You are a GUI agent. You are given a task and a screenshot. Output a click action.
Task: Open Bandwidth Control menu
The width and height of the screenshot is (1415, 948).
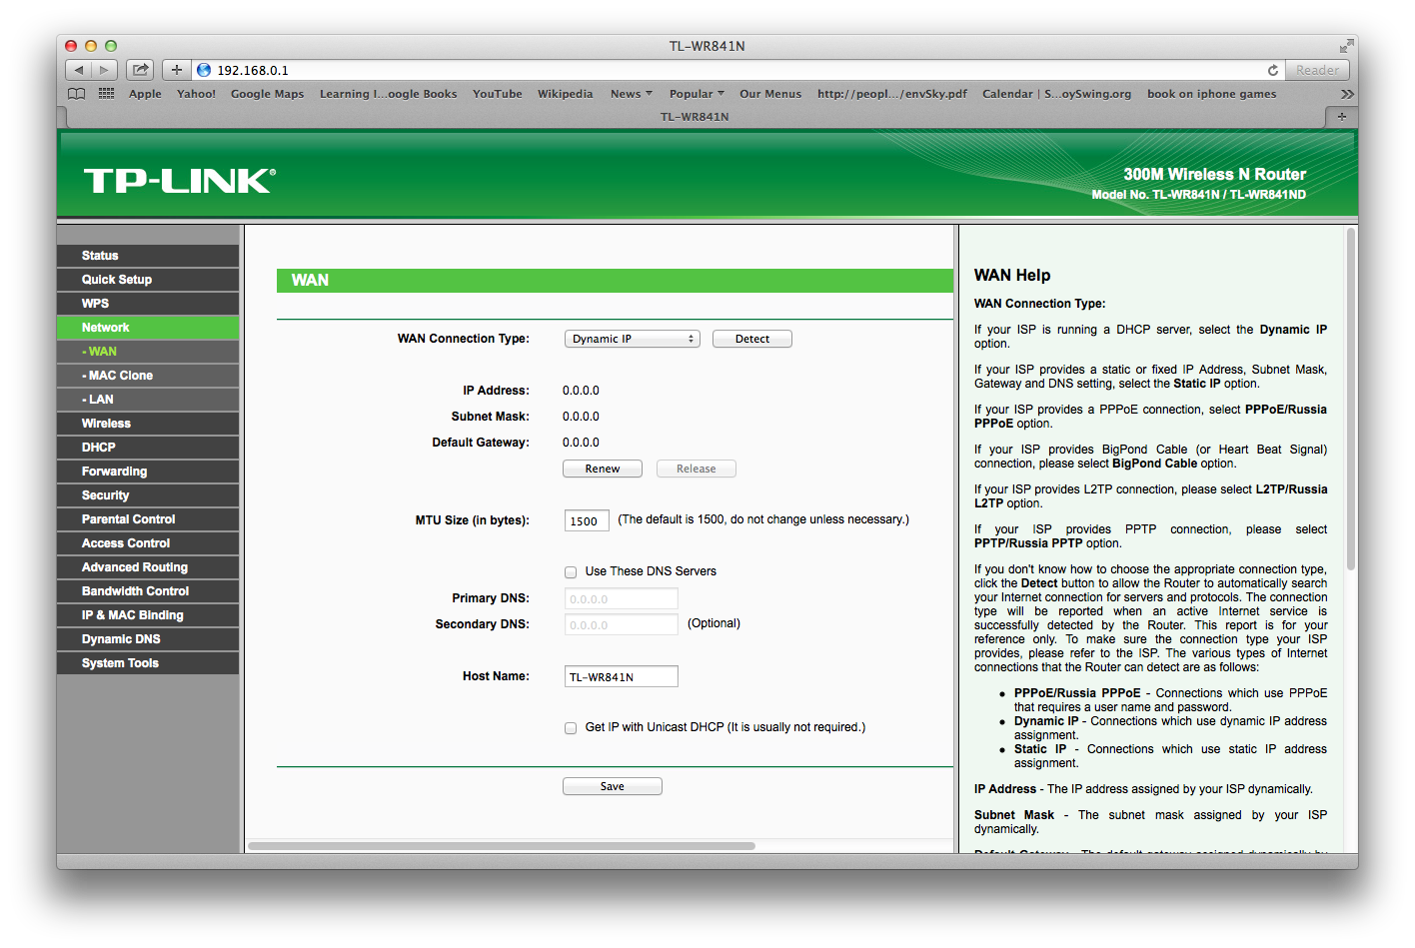[x=148, y=591]
